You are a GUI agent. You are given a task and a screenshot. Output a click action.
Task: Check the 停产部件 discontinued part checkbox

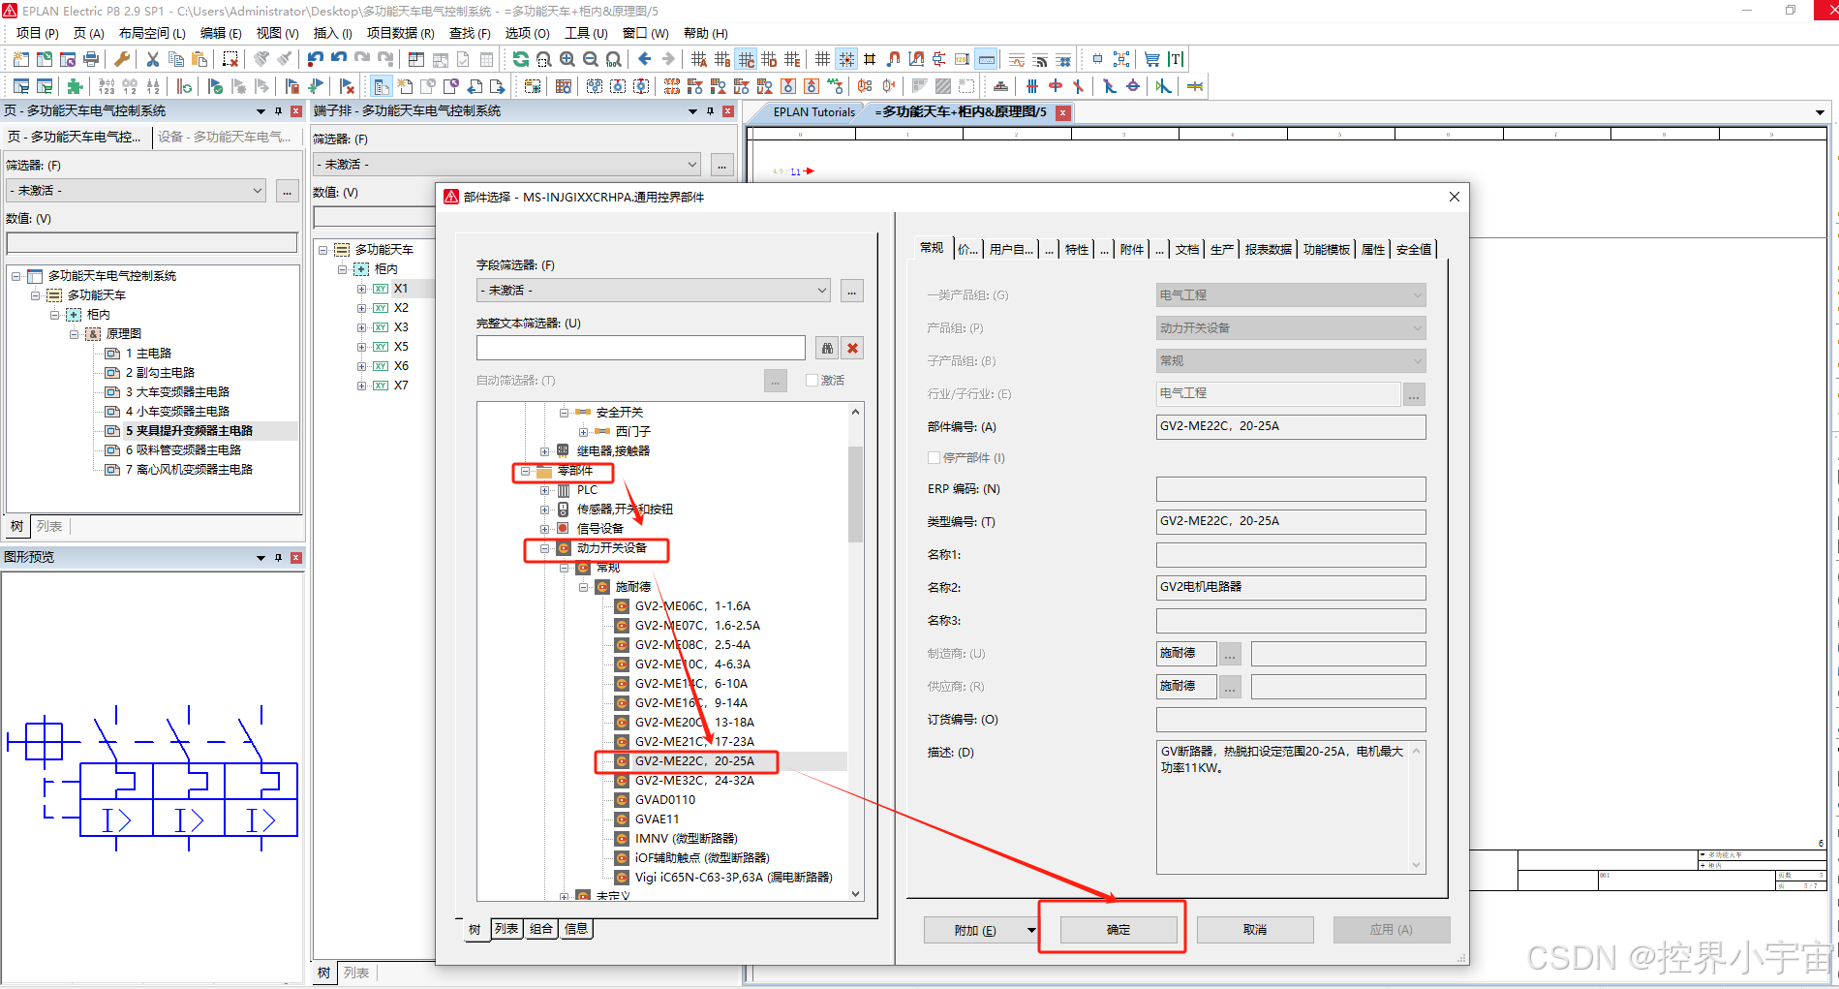click(934, 458)
